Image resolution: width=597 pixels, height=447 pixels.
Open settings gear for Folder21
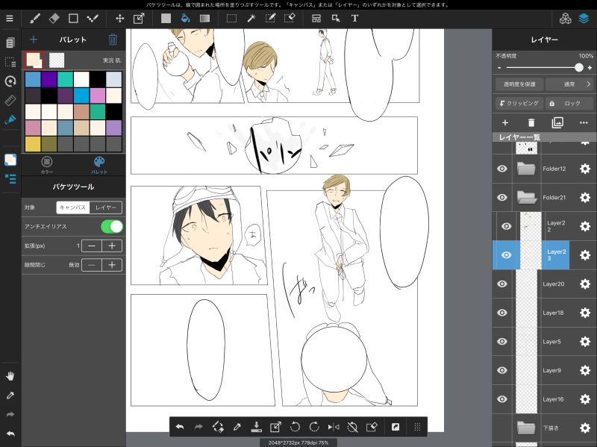click(x=585, y=197)
